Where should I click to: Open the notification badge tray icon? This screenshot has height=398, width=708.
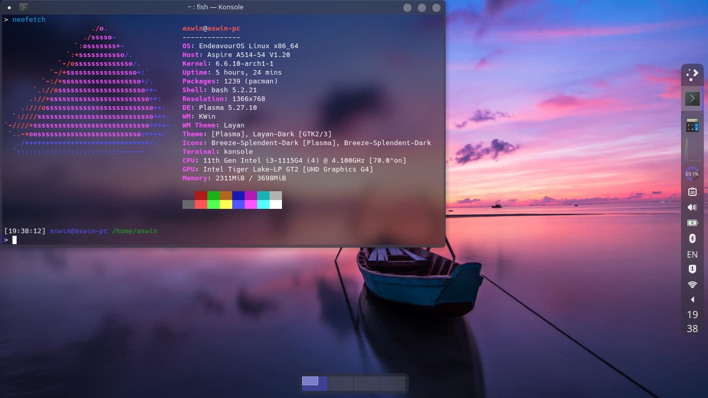[x=692, y=269]
